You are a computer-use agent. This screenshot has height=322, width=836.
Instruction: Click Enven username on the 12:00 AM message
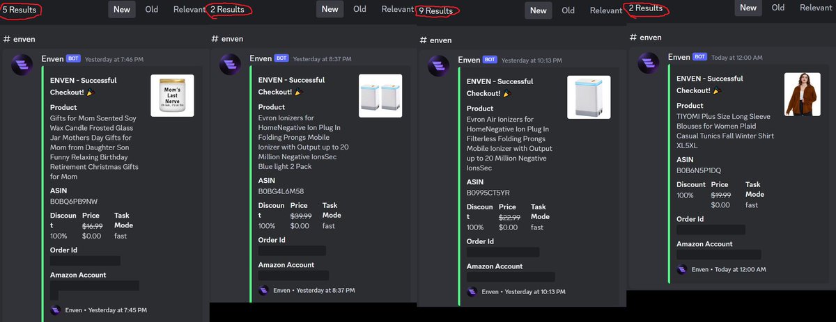679,57
